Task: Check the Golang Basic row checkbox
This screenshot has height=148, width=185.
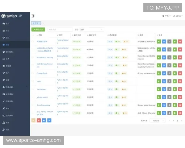Action: (x=33, y=73)
